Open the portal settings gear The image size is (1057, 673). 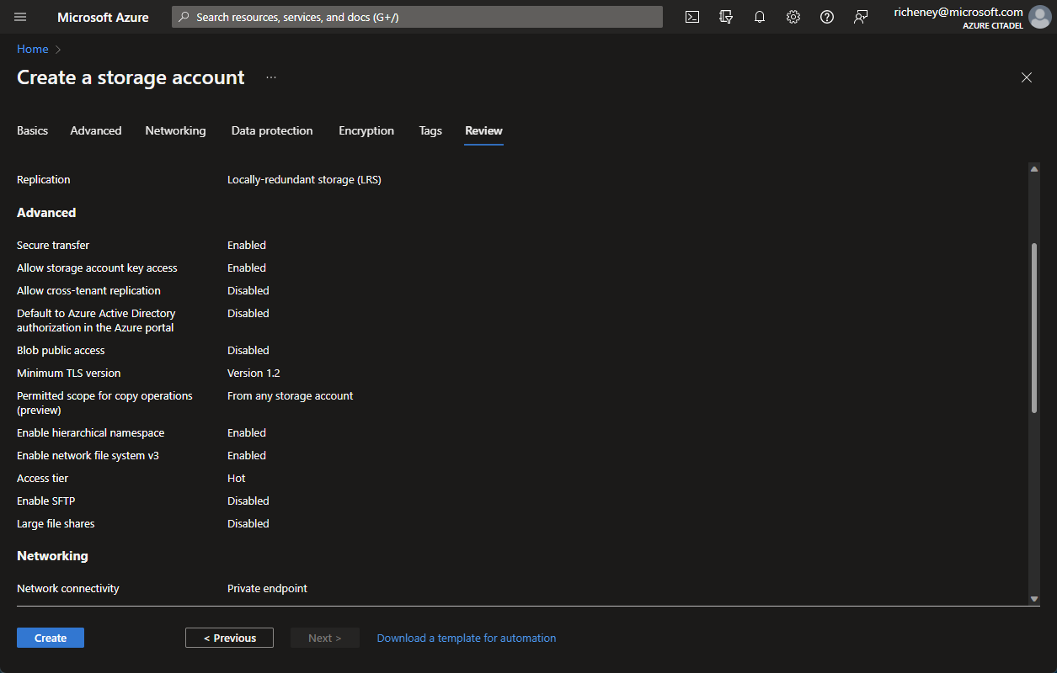793,17
